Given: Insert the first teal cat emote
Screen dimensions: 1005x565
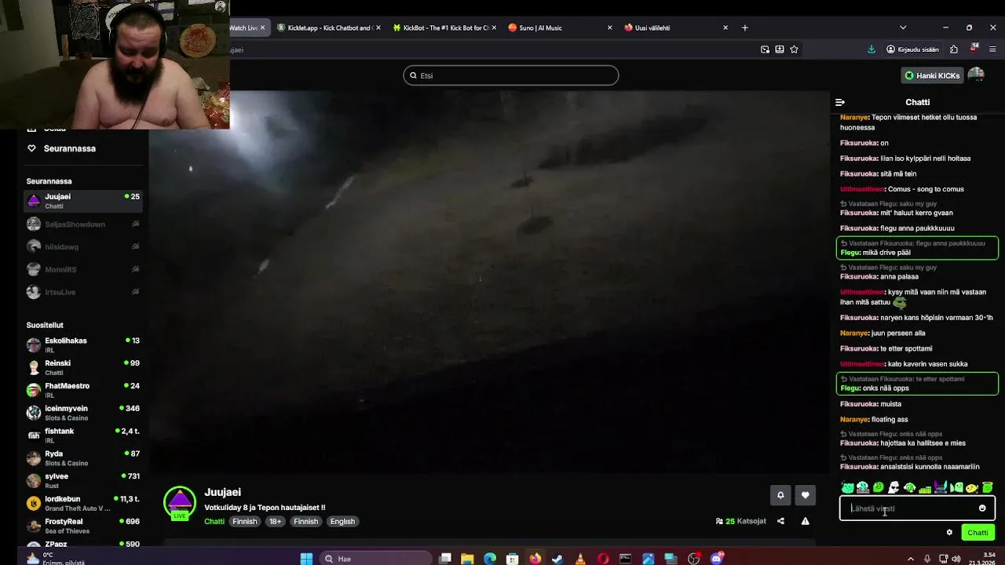Looking at the screenshot, I should pos(848,488).
